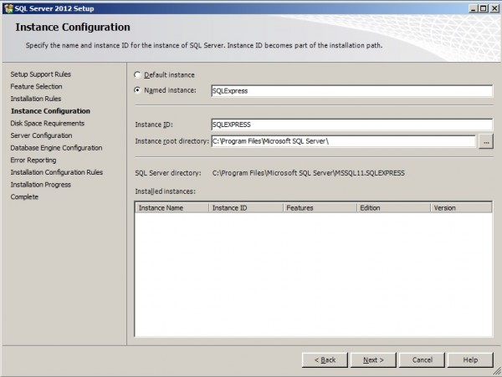Image resolution: width=502 pixels, height=377 pixels.
Task: Click the Edition column header
Action: pos(393,208)
